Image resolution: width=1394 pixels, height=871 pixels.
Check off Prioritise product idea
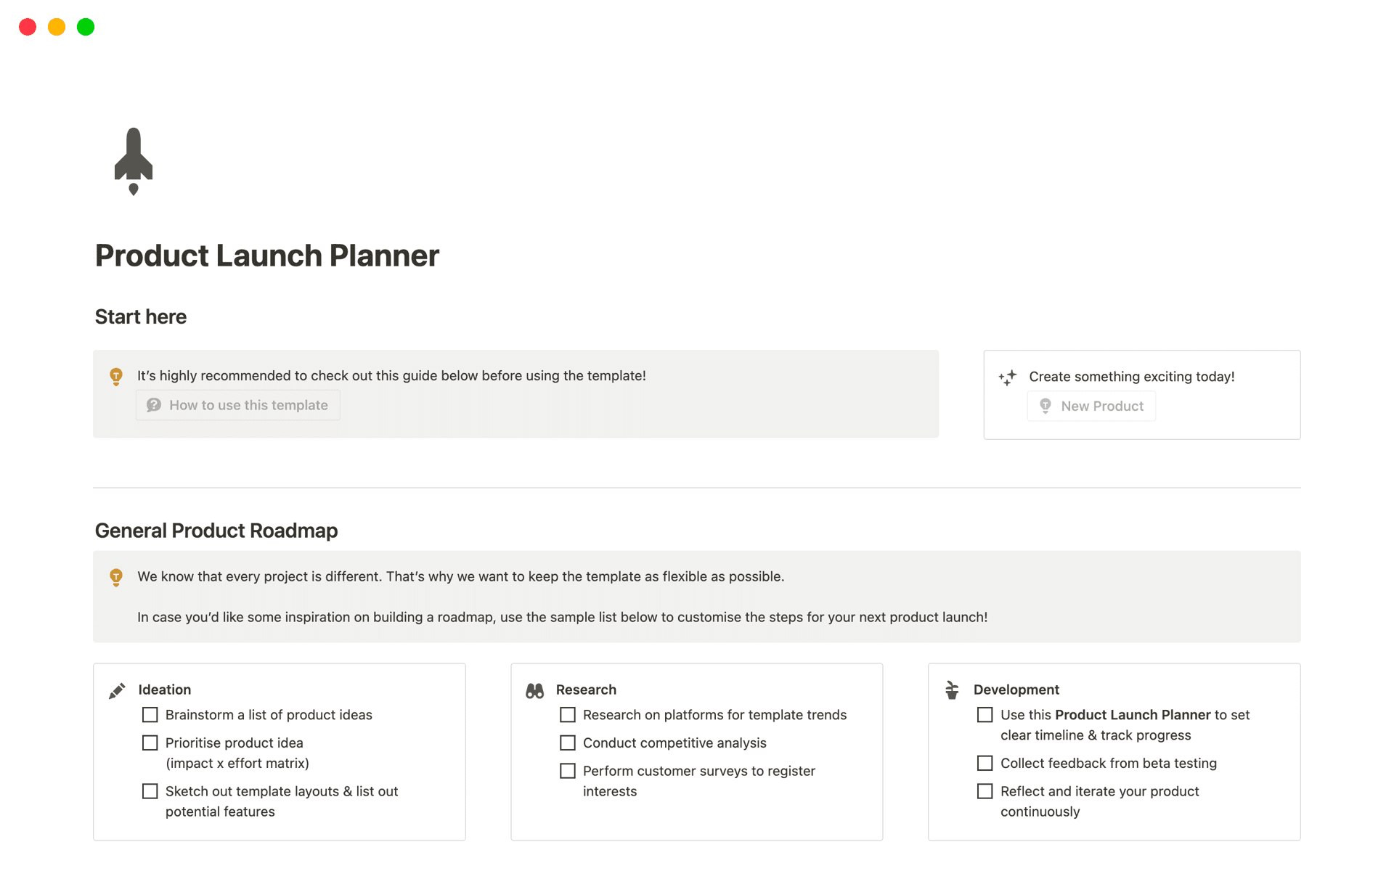point(150,743)
